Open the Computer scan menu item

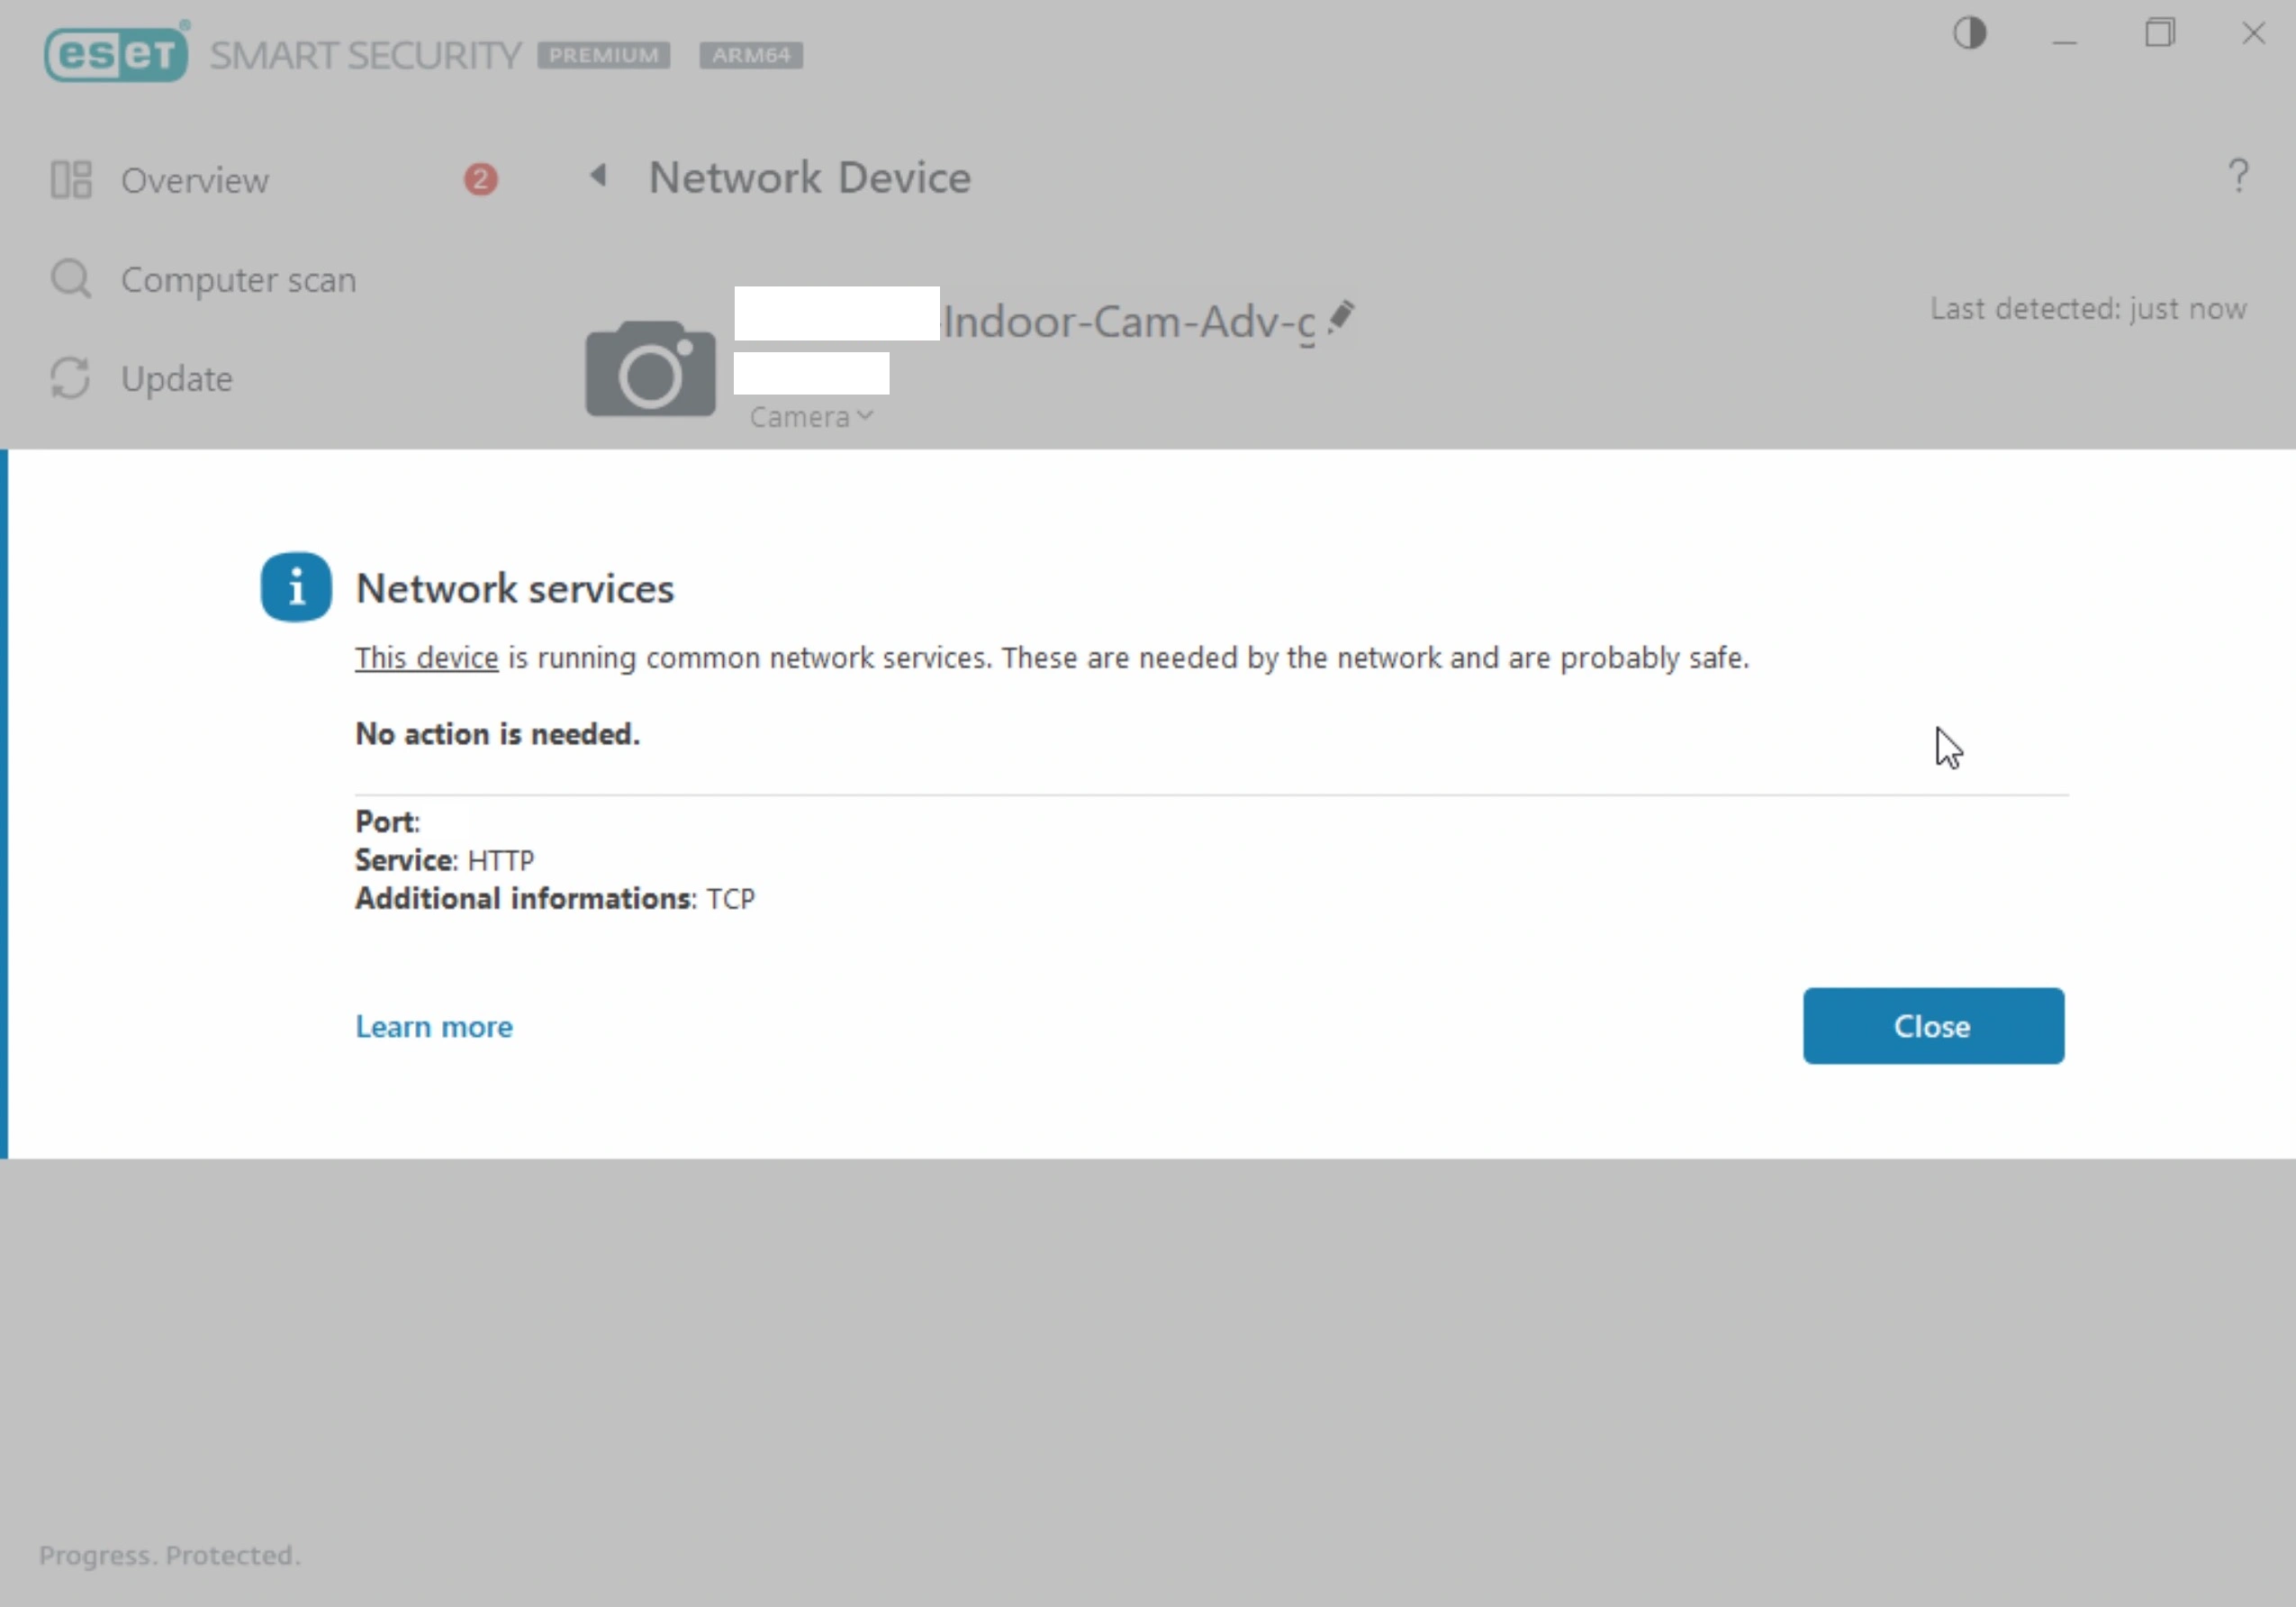[x=238, y=280]
